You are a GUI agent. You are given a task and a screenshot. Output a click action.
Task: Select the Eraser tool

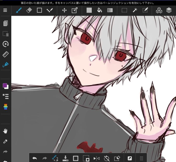pos(29,10)
